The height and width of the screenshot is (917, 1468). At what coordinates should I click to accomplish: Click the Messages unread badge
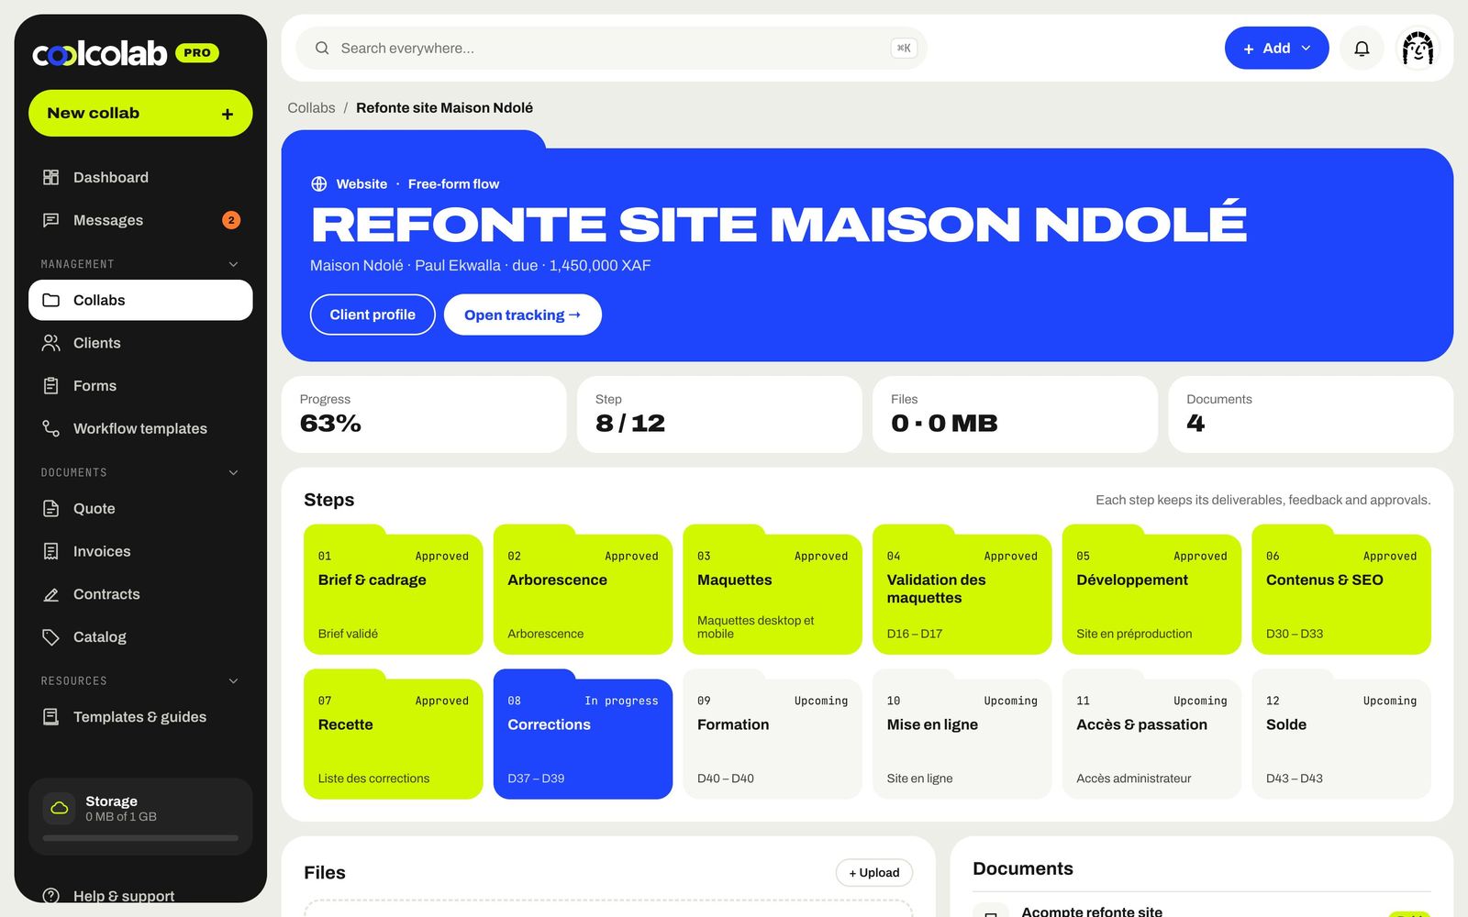(231, 220)
